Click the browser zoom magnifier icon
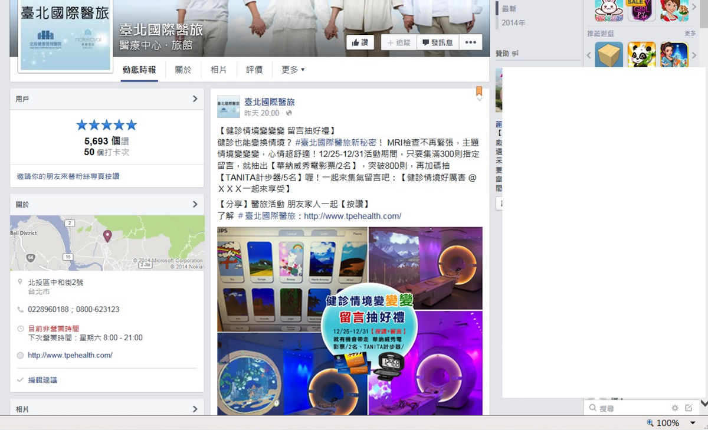 click(650, 423)
